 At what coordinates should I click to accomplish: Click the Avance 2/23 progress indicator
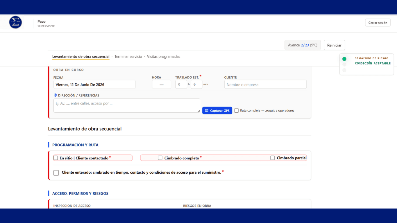303,45
